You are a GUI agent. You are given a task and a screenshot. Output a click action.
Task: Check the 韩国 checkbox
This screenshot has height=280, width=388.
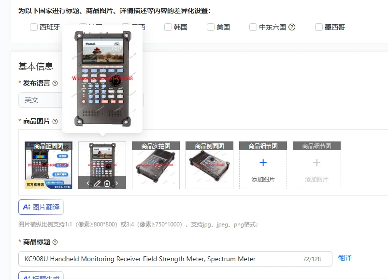tap(168, 27)
